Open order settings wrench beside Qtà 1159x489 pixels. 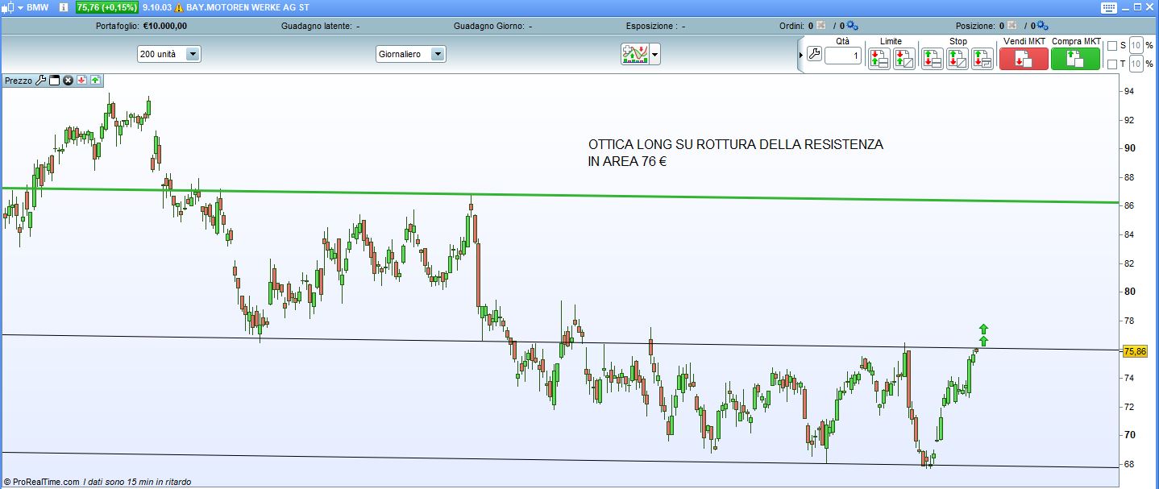[813, 55]
